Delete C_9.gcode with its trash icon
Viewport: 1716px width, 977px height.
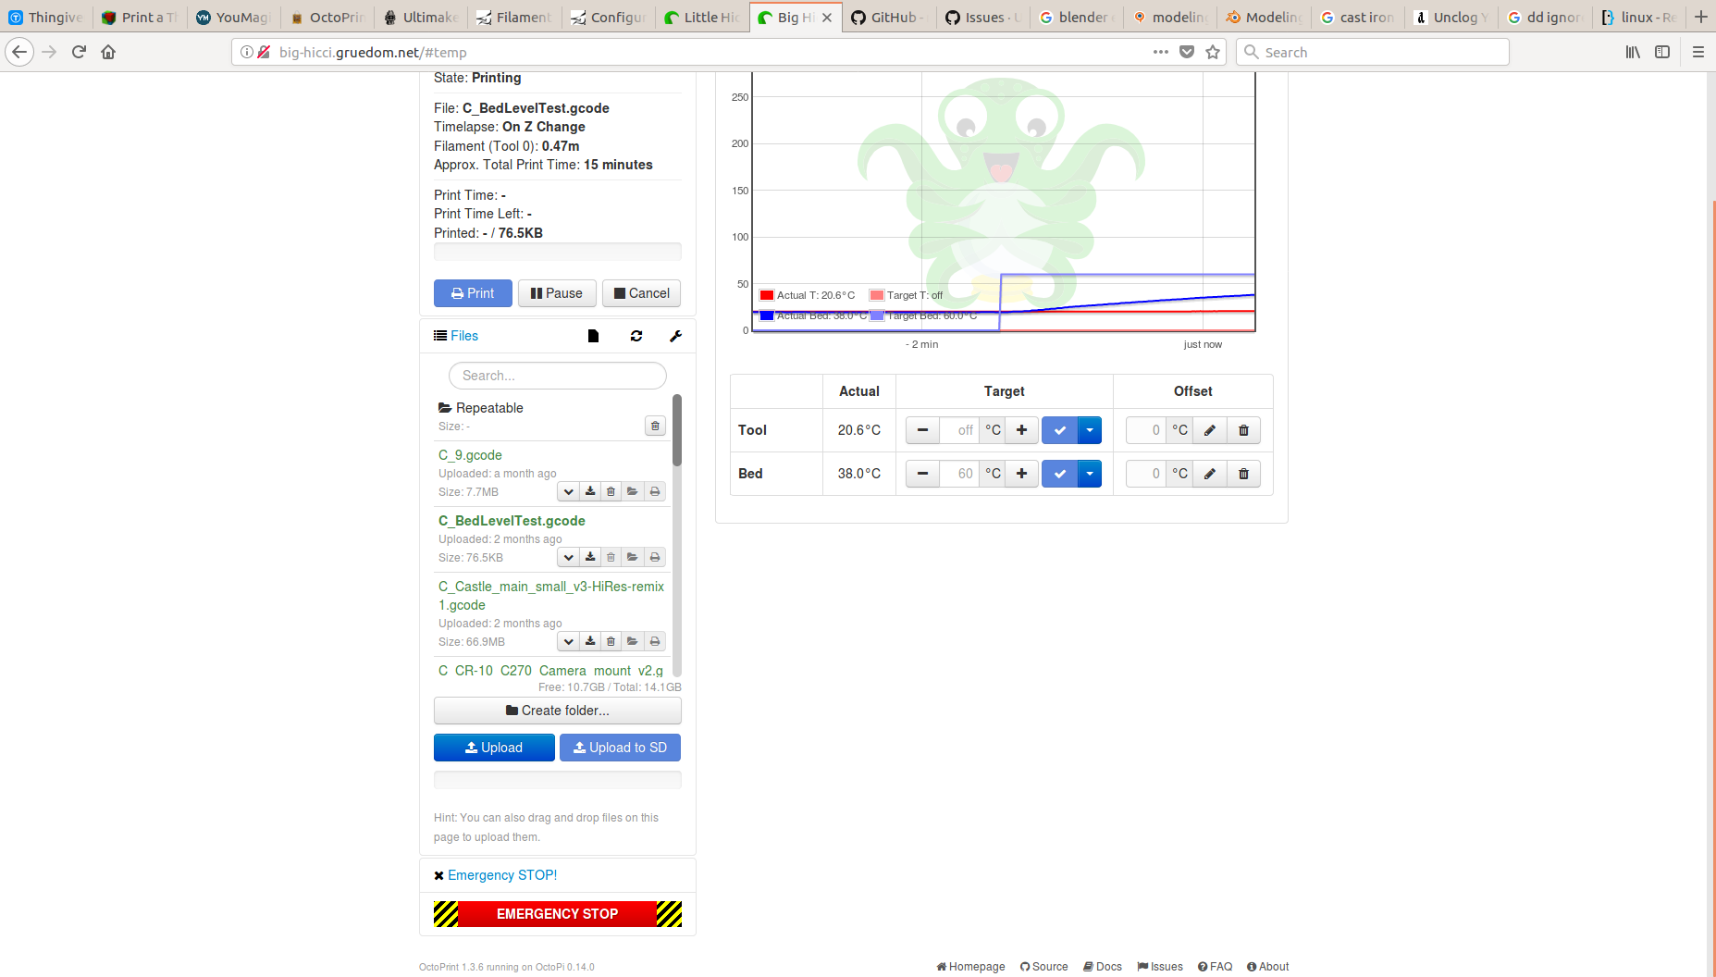pyautogui.click(x=611, y=491)
